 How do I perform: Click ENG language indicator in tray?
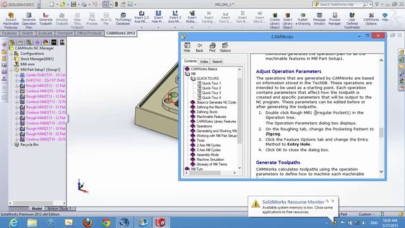(374, 223)
